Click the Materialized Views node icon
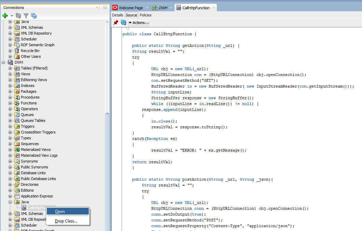The image size is (362, 231). 17,150
